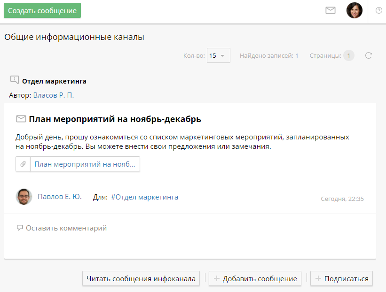
Task: Click the help question mark icon
Action: pos(378,10)
